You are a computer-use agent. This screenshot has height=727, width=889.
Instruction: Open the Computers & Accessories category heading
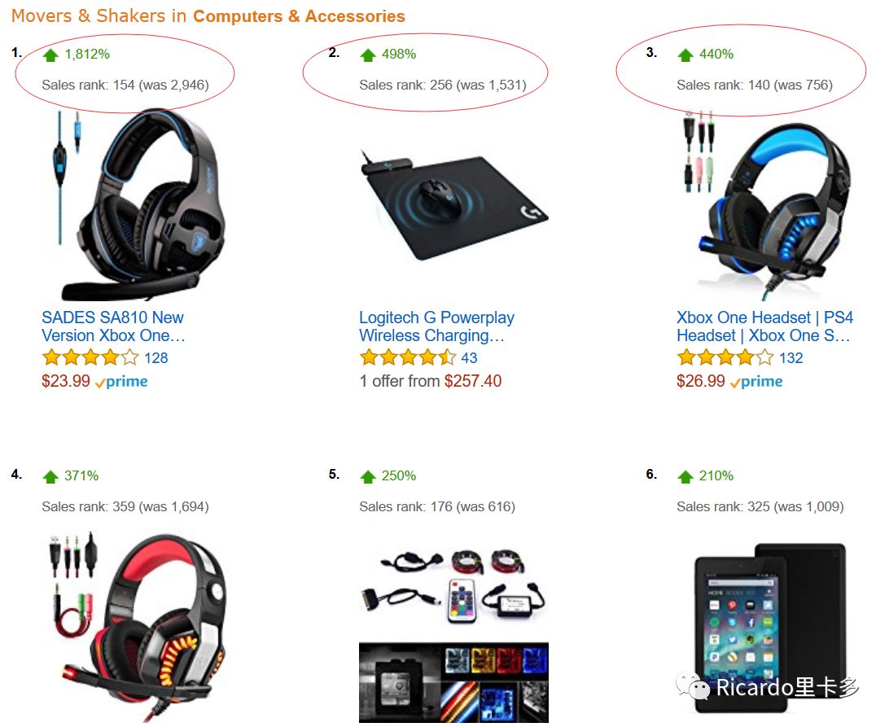pos(299,16)
